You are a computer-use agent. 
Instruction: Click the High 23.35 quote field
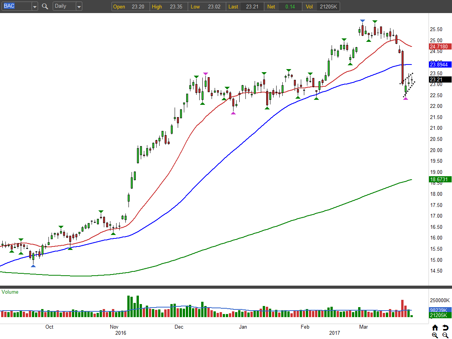coord(168,7)
